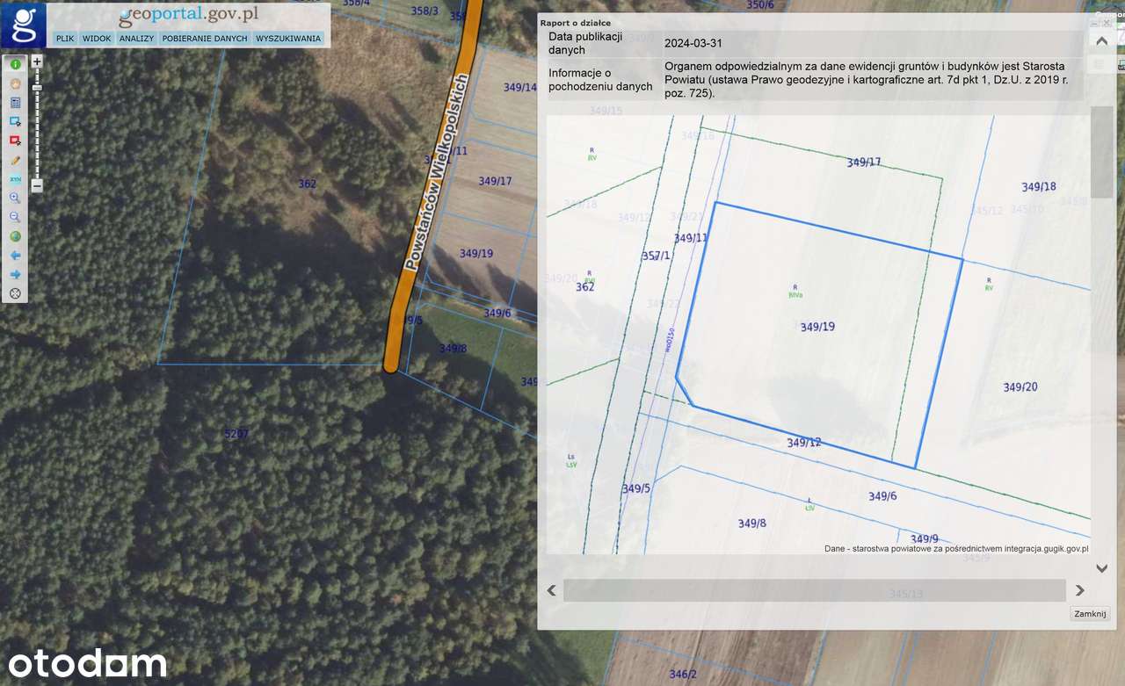Click parcel label 349/11 in the report map
The height and width of the screenshot is (686, 1125).
[691, 238]
